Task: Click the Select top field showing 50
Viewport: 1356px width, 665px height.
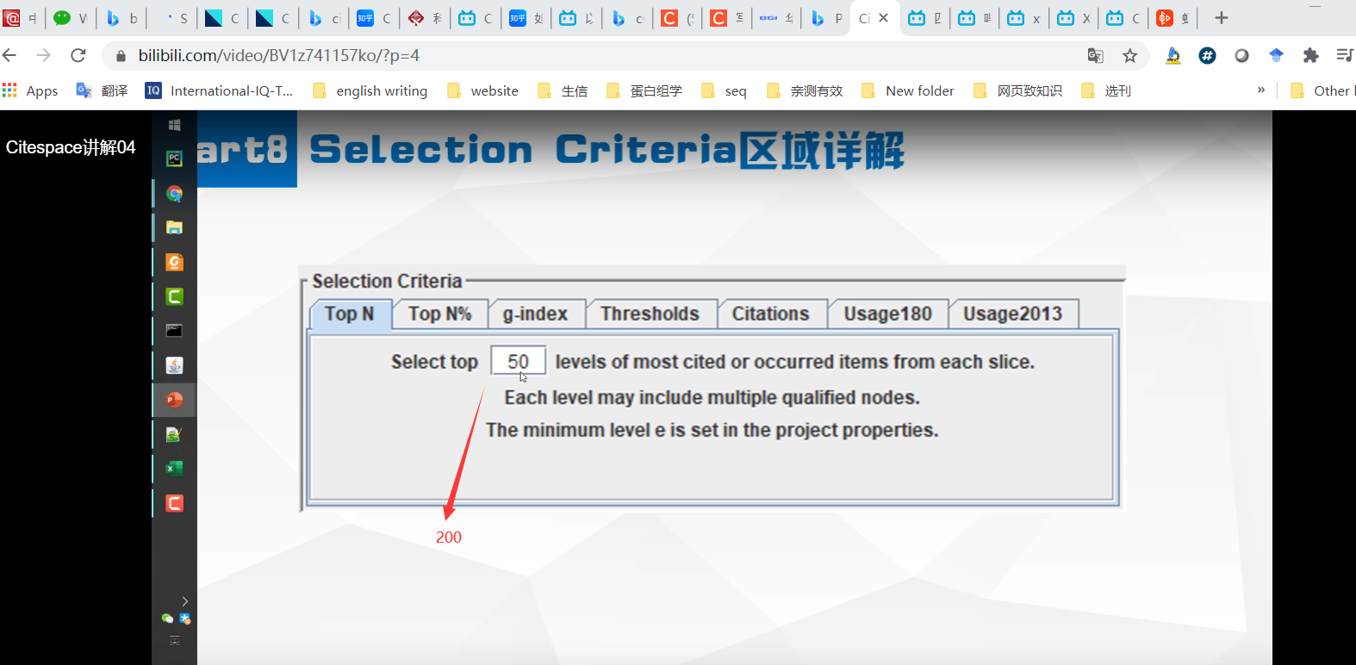Action: point(518,361)
